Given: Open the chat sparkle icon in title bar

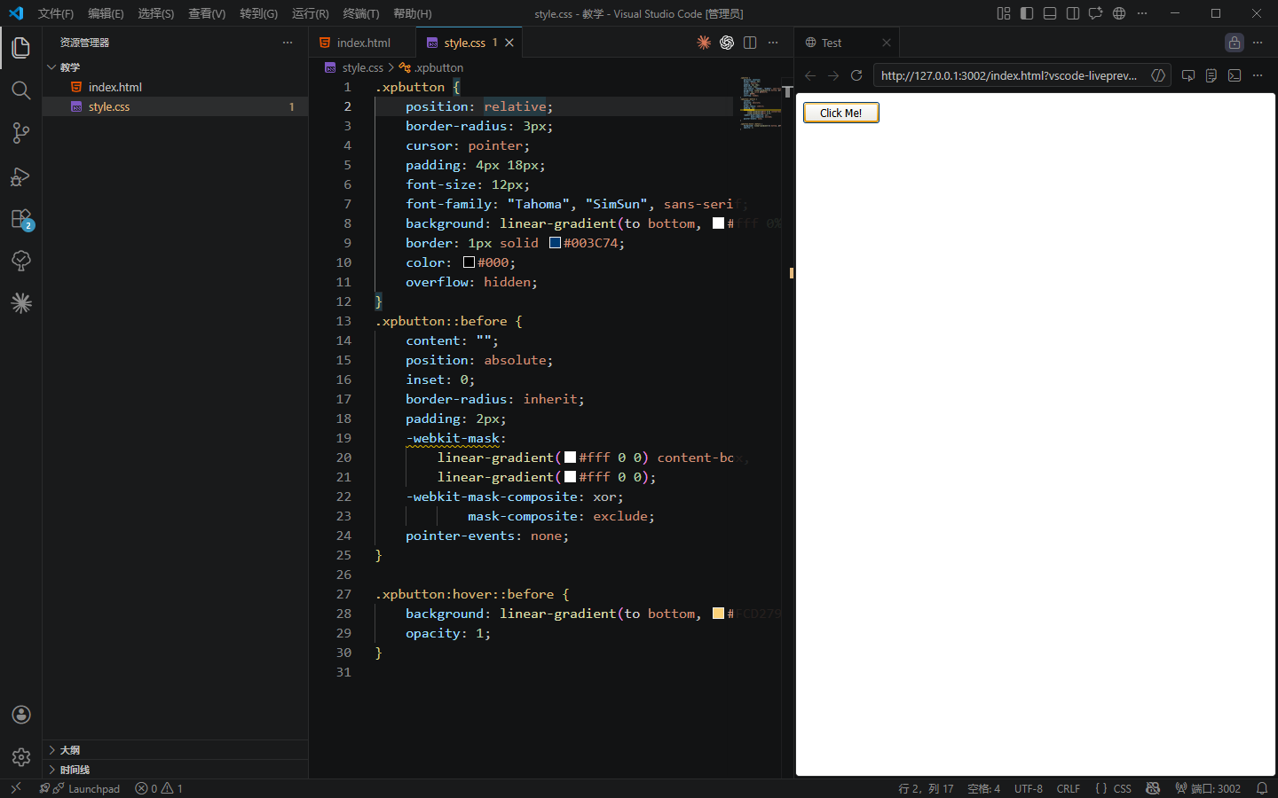Looking at the screenshot, I should [1096, 13].
